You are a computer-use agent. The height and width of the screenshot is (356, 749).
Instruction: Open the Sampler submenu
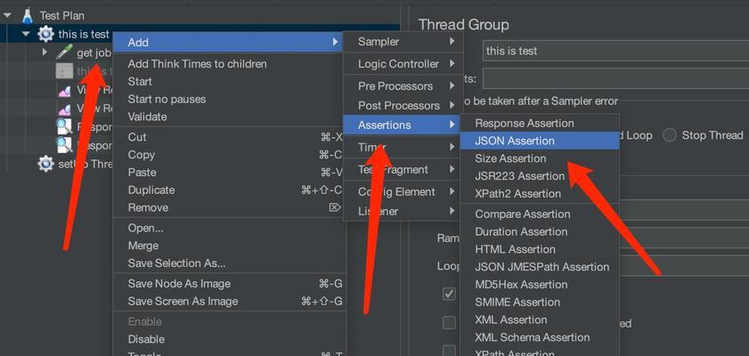point(403,42)
